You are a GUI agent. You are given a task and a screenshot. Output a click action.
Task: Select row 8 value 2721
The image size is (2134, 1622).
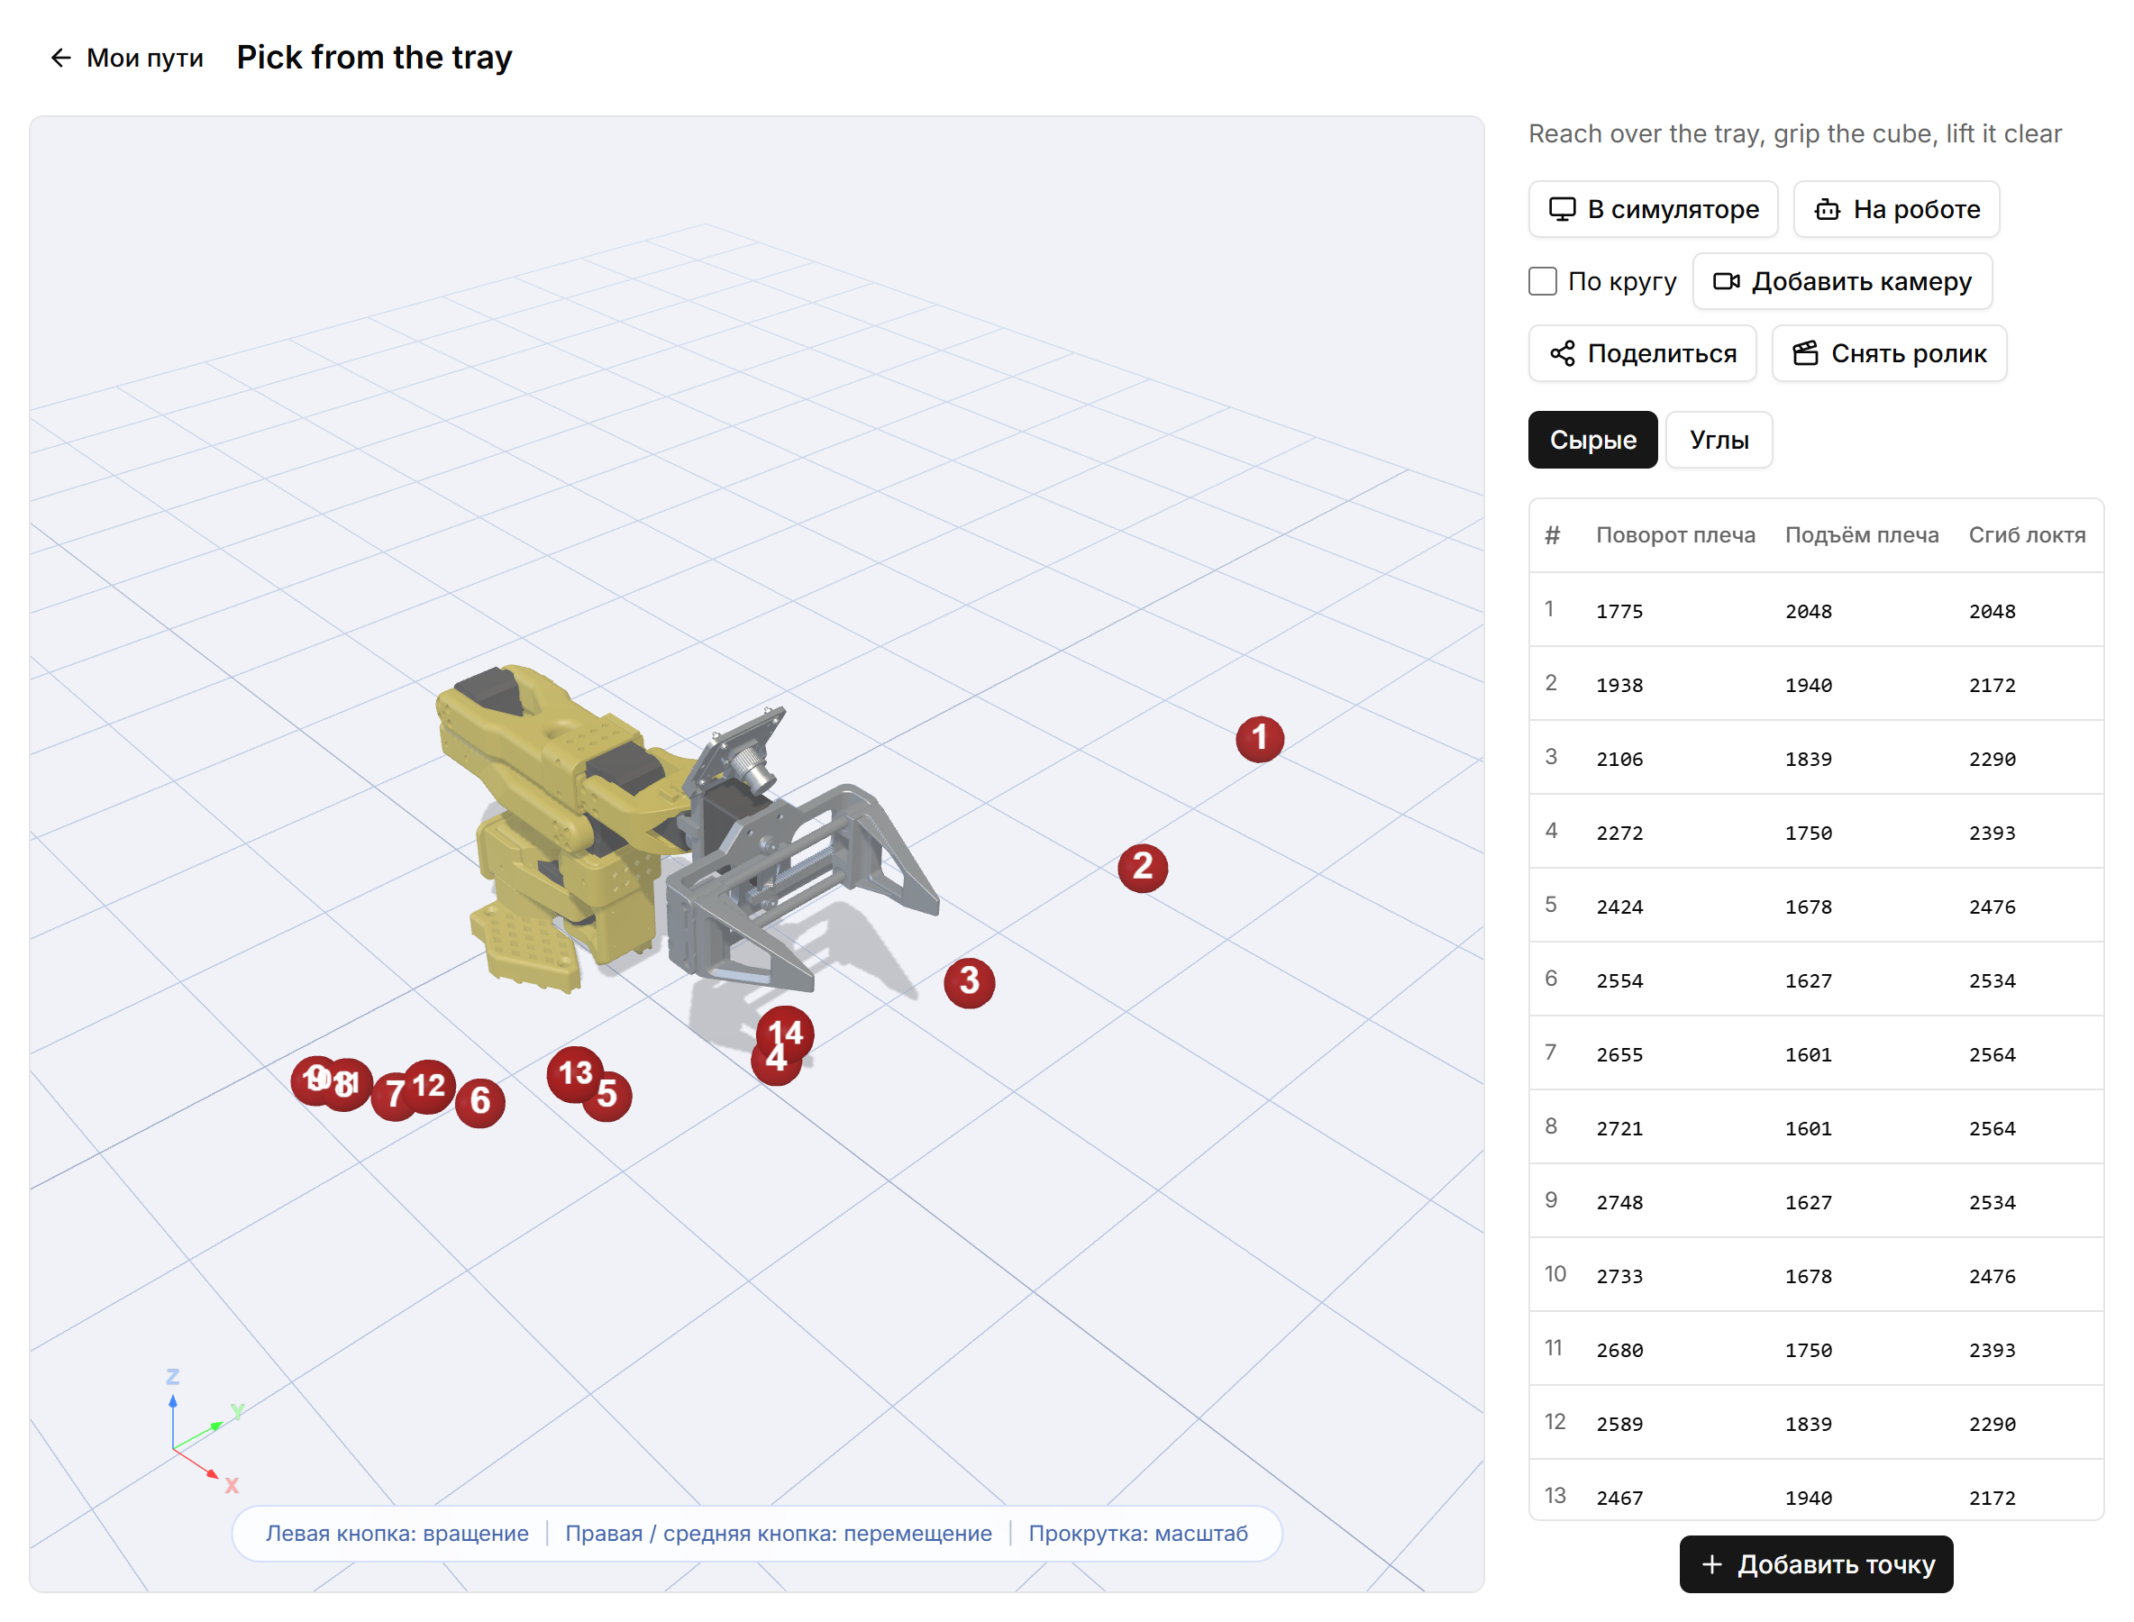(1619, 1128)
